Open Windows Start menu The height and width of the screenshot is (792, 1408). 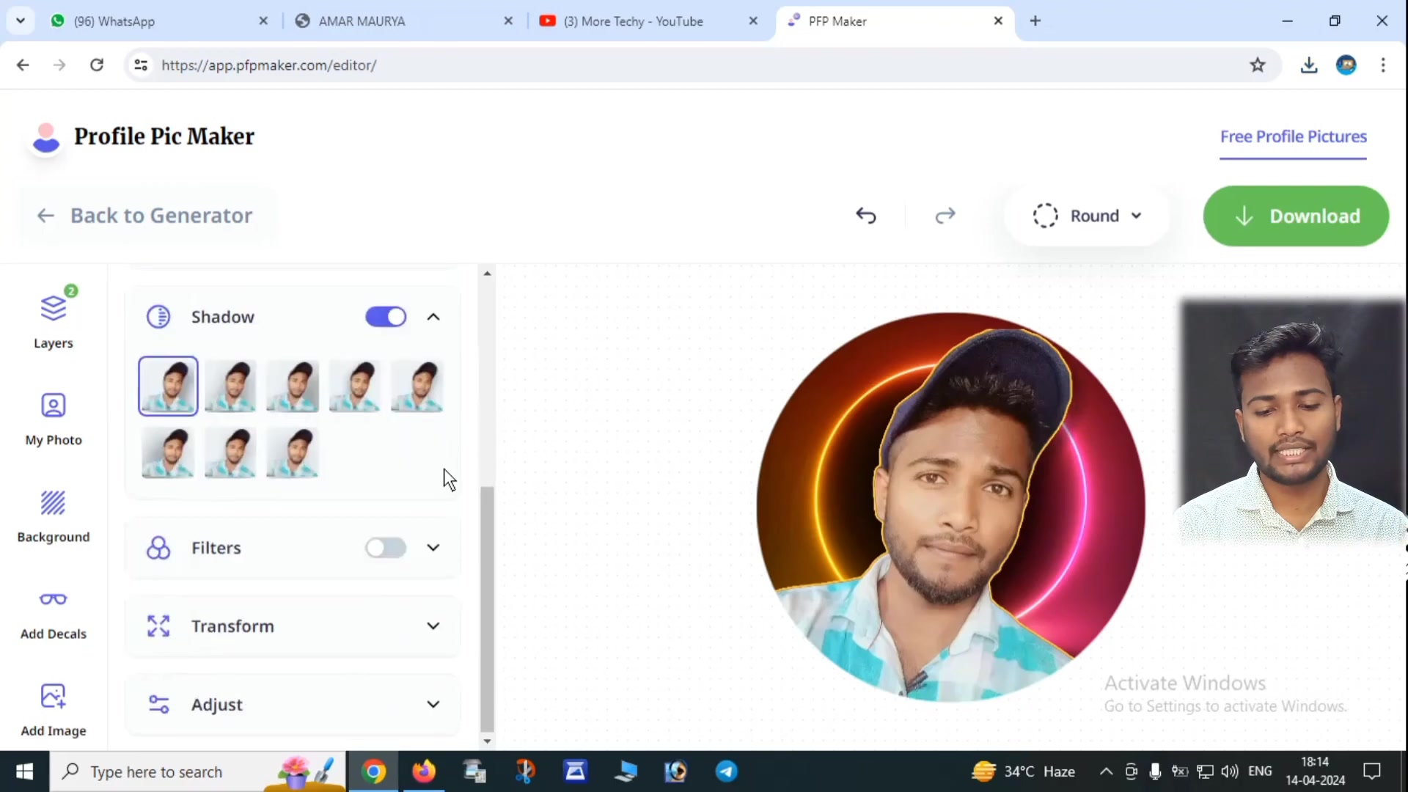[x=24, y=771]
